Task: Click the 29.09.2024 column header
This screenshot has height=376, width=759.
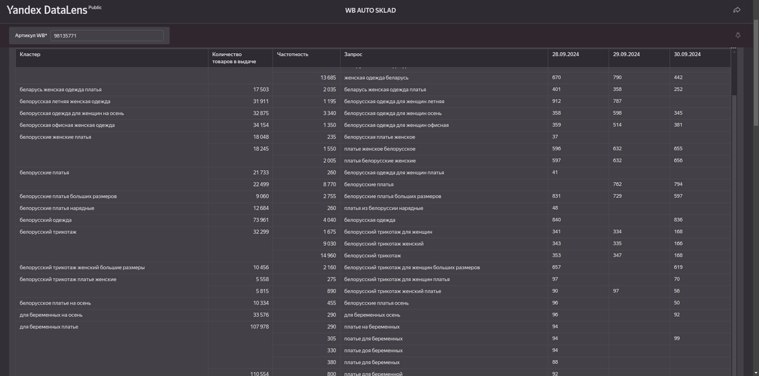Action: [x=626, y=54]
